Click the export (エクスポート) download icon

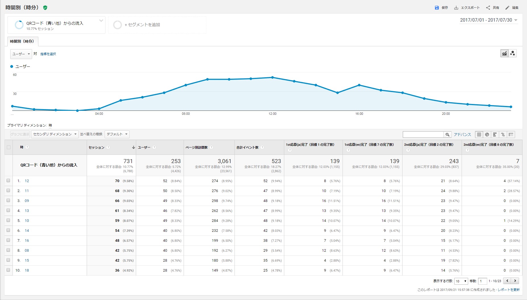[456, 8]
